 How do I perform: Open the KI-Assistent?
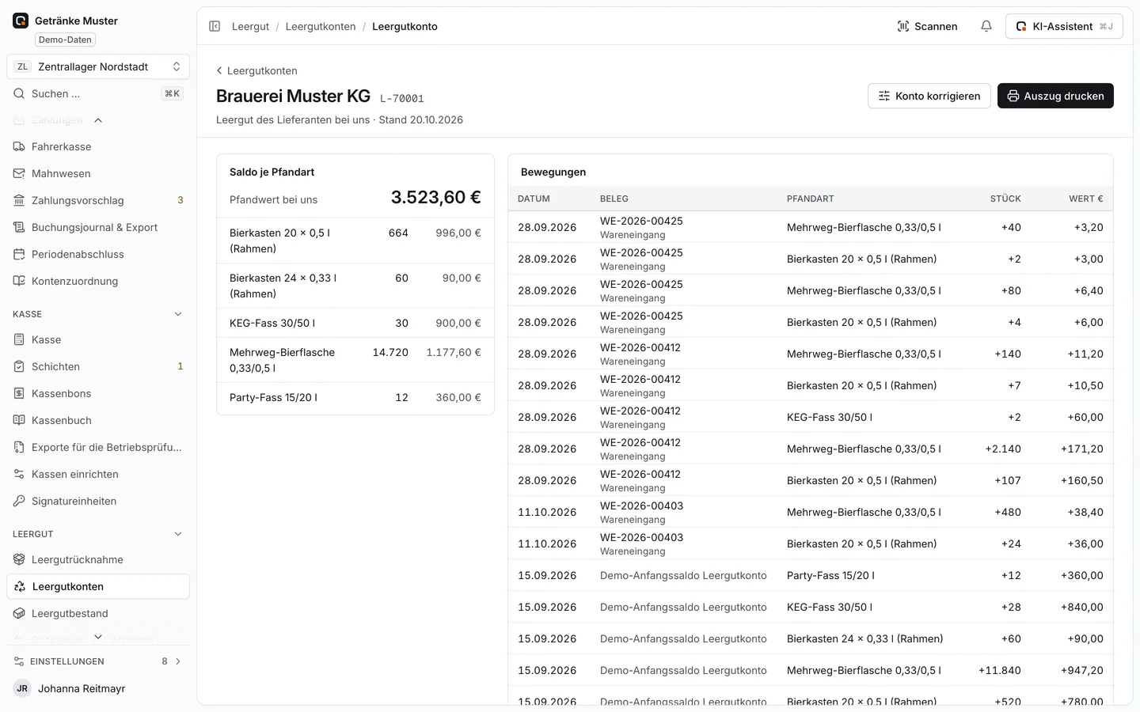coord(1064,26)
